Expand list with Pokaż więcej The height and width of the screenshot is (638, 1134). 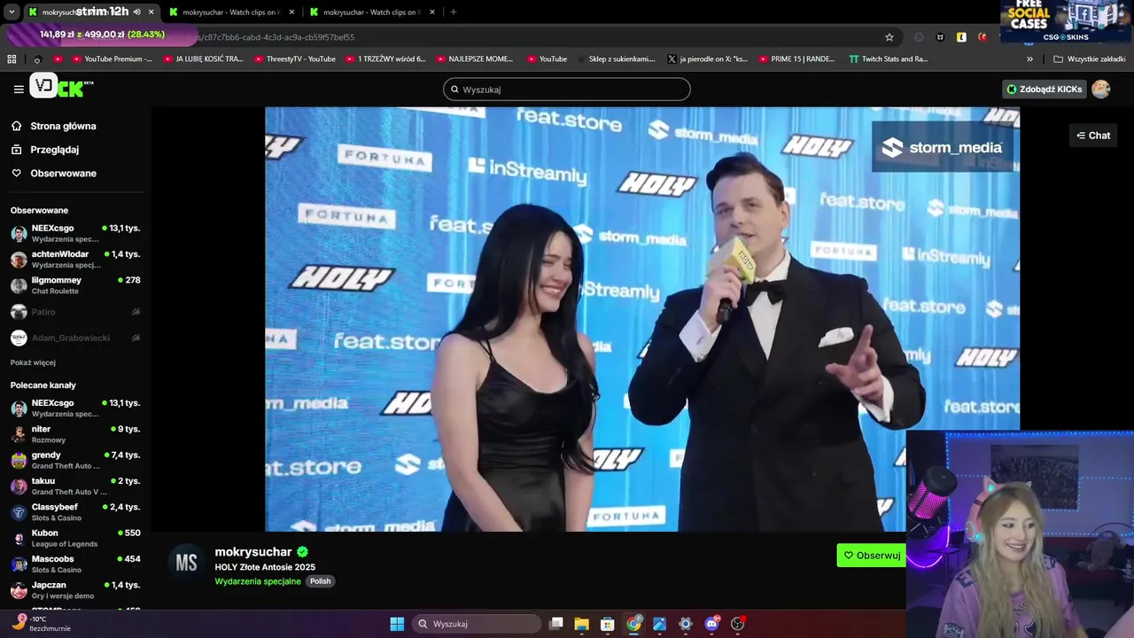(x=33, y=362)
